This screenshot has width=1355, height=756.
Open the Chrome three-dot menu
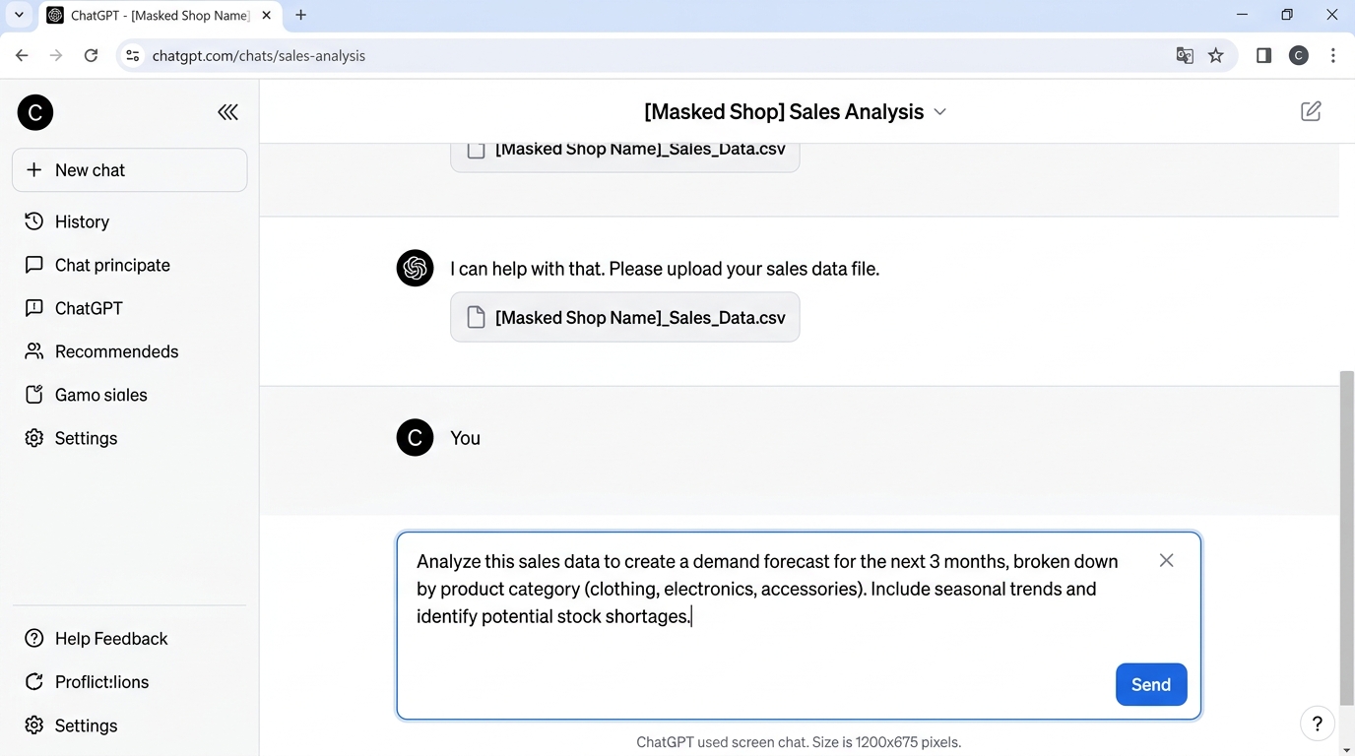point(1332,56)
